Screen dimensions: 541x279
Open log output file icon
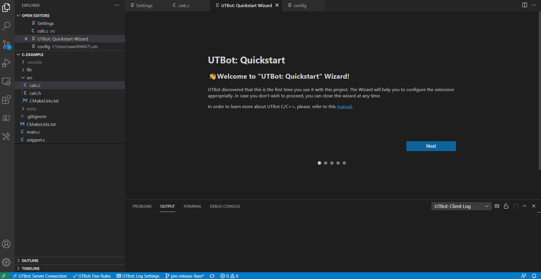coord(515,206)
